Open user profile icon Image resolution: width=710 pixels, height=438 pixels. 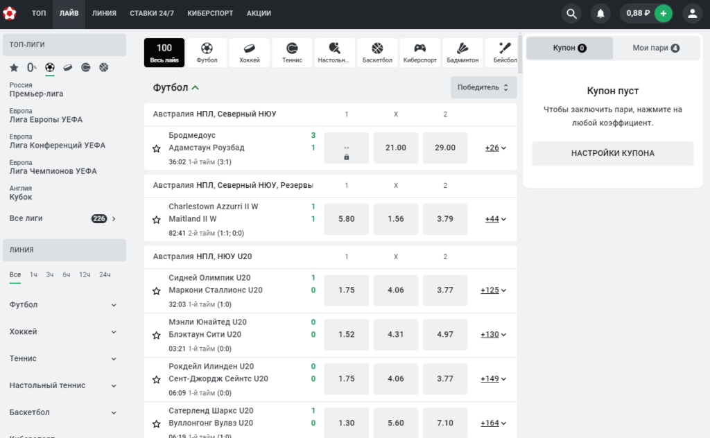pos(693,14)
